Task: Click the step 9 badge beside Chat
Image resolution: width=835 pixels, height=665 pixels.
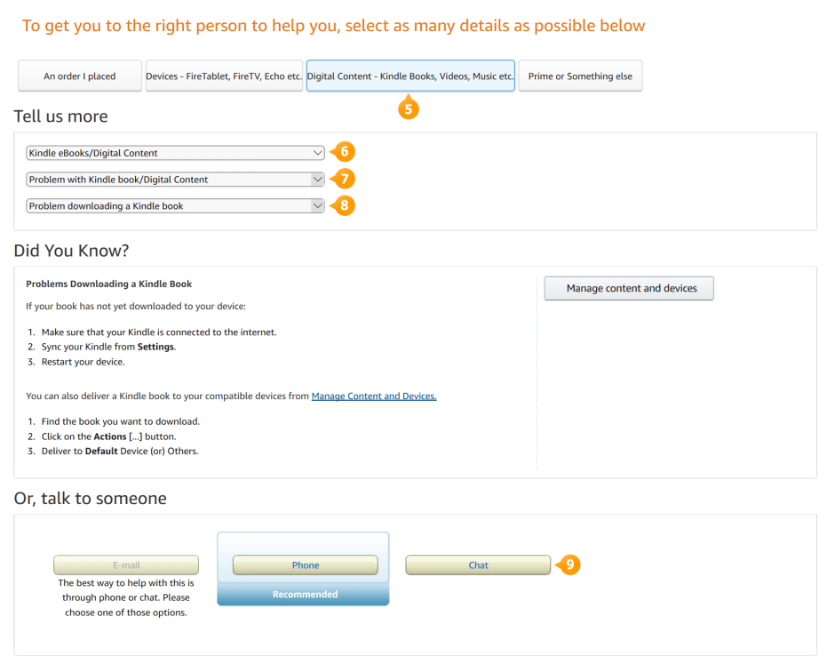Action: [x=569, y=565]
